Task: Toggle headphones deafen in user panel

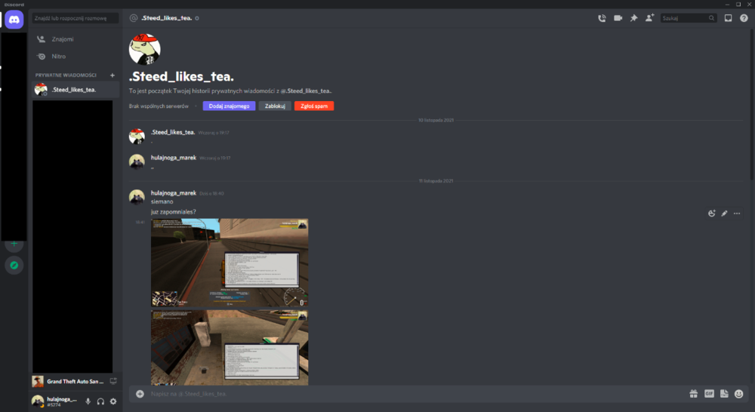Action: point(100,401)
